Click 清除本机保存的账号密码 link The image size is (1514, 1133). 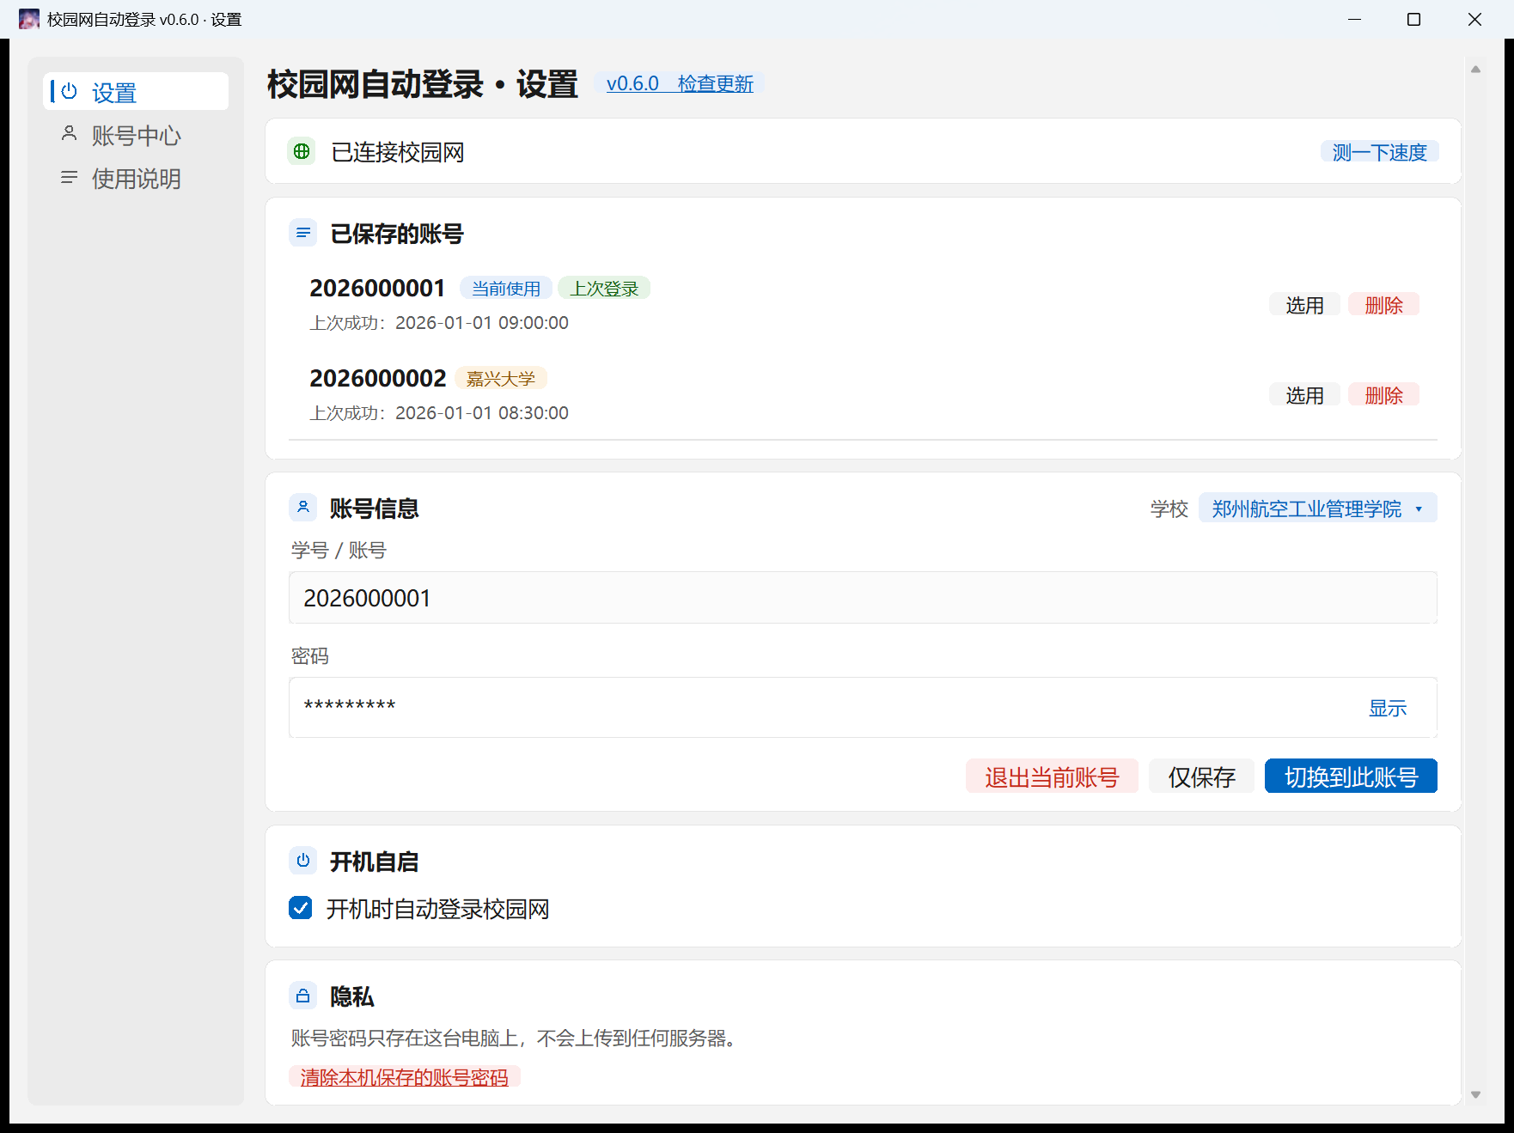[405, 1076]
